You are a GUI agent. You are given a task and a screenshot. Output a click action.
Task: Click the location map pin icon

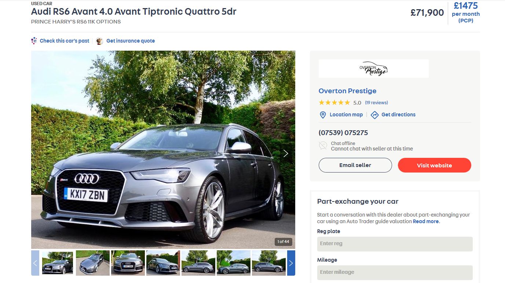323,115
